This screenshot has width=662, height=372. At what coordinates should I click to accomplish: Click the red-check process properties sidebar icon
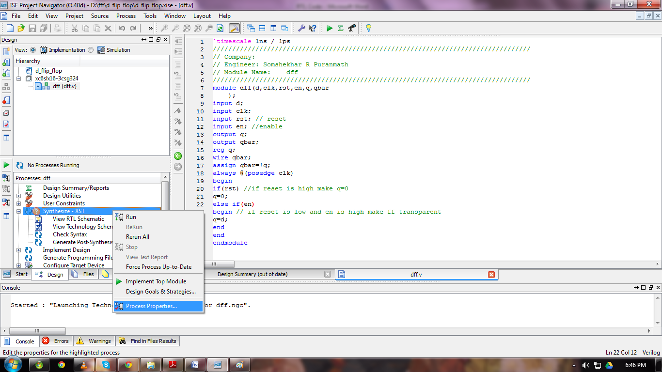point(6,202)
